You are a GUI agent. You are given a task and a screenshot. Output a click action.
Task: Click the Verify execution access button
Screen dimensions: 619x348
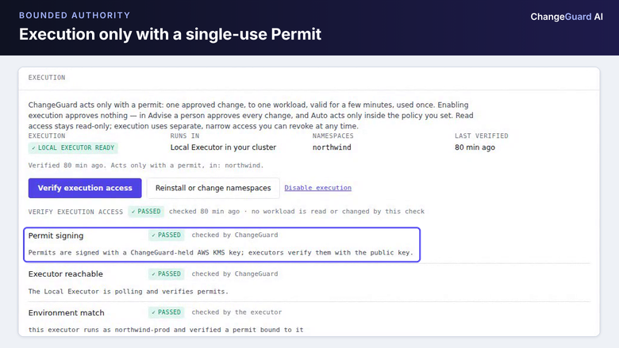(x=85, y=188)
